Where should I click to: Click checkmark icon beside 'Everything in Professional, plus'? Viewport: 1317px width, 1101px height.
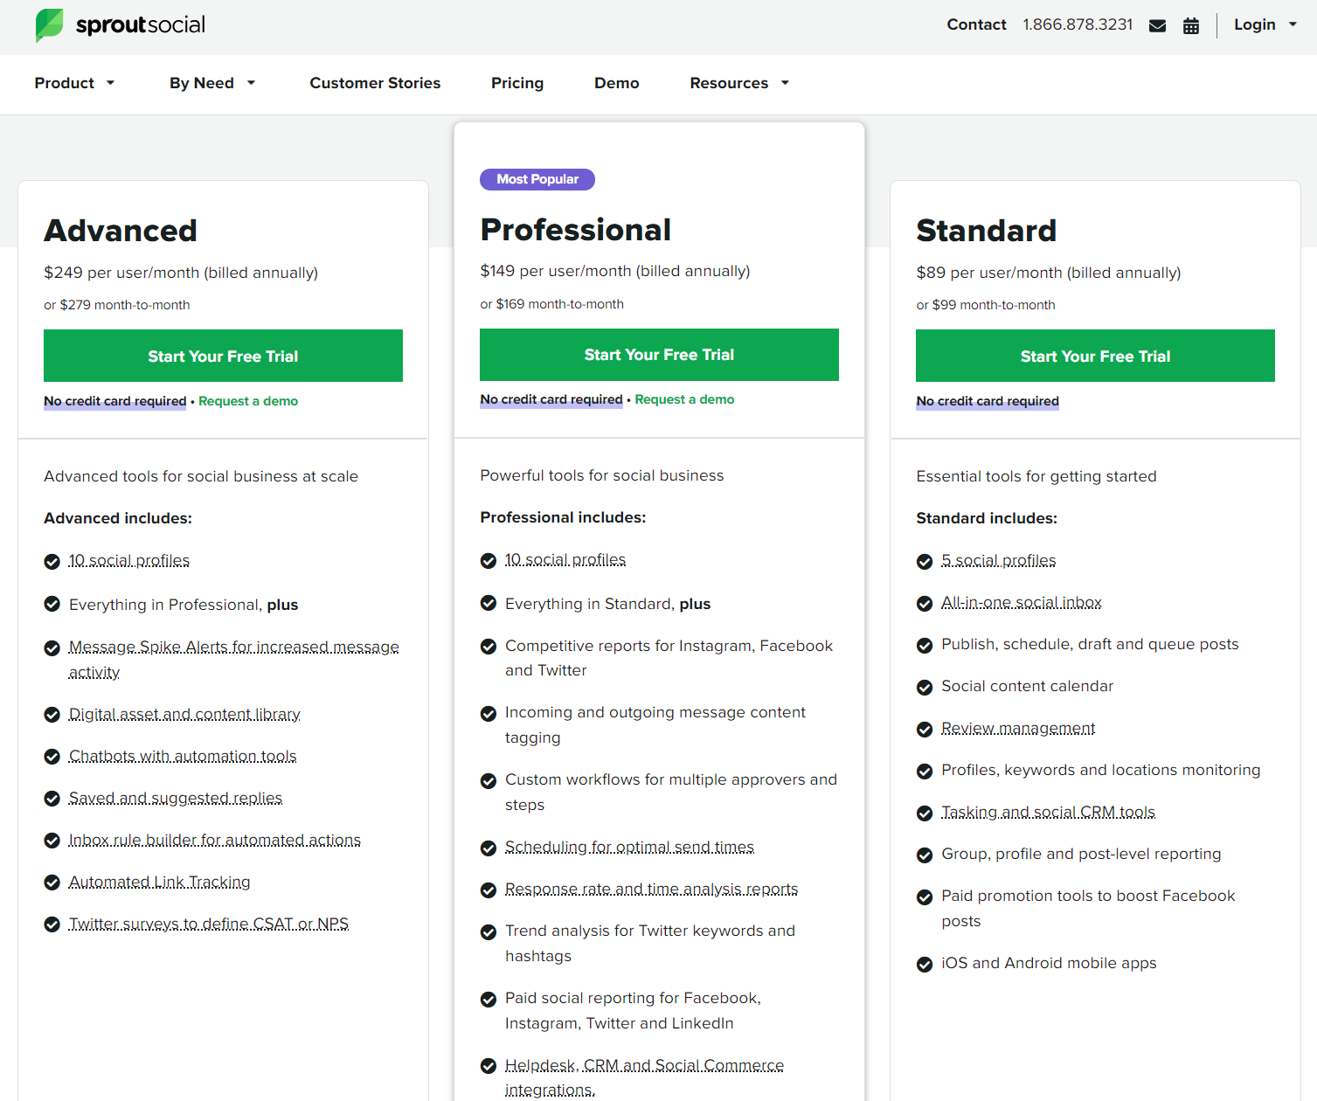[x=52, y=604]
